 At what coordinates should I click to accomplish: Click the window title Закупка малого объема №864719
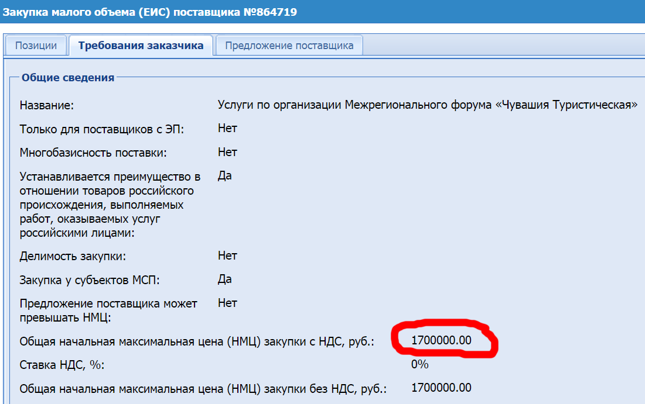point(150,12)
